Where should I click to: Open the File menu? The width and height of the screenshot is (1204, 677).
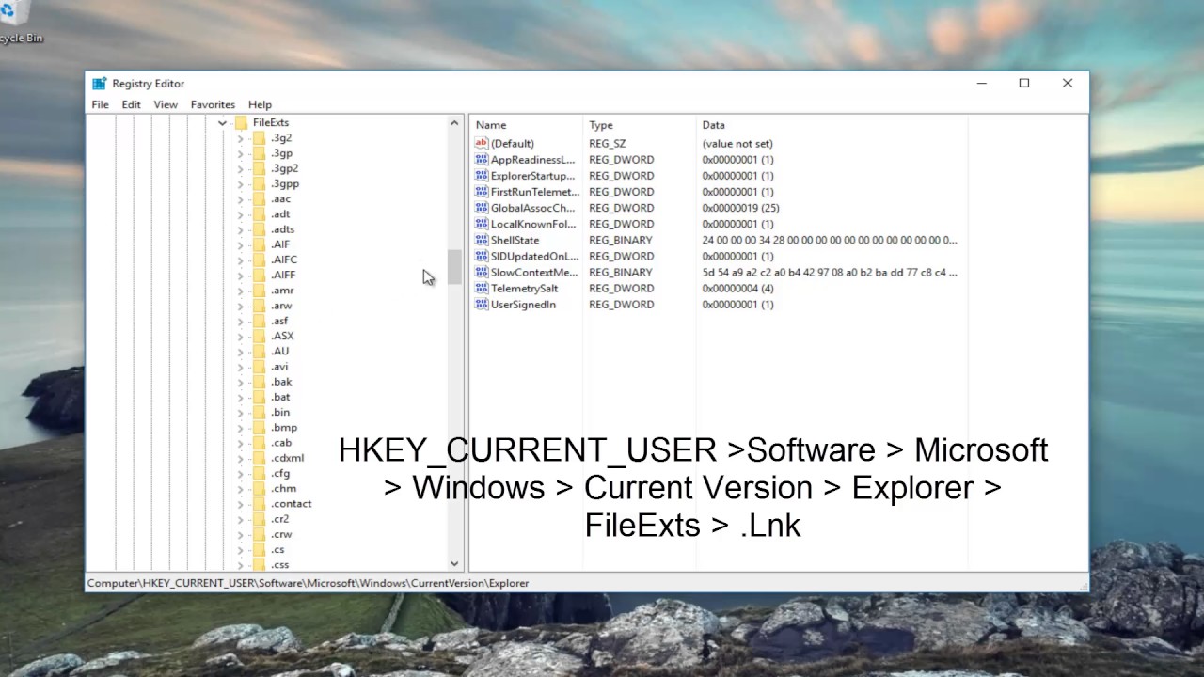coord(100,104)
